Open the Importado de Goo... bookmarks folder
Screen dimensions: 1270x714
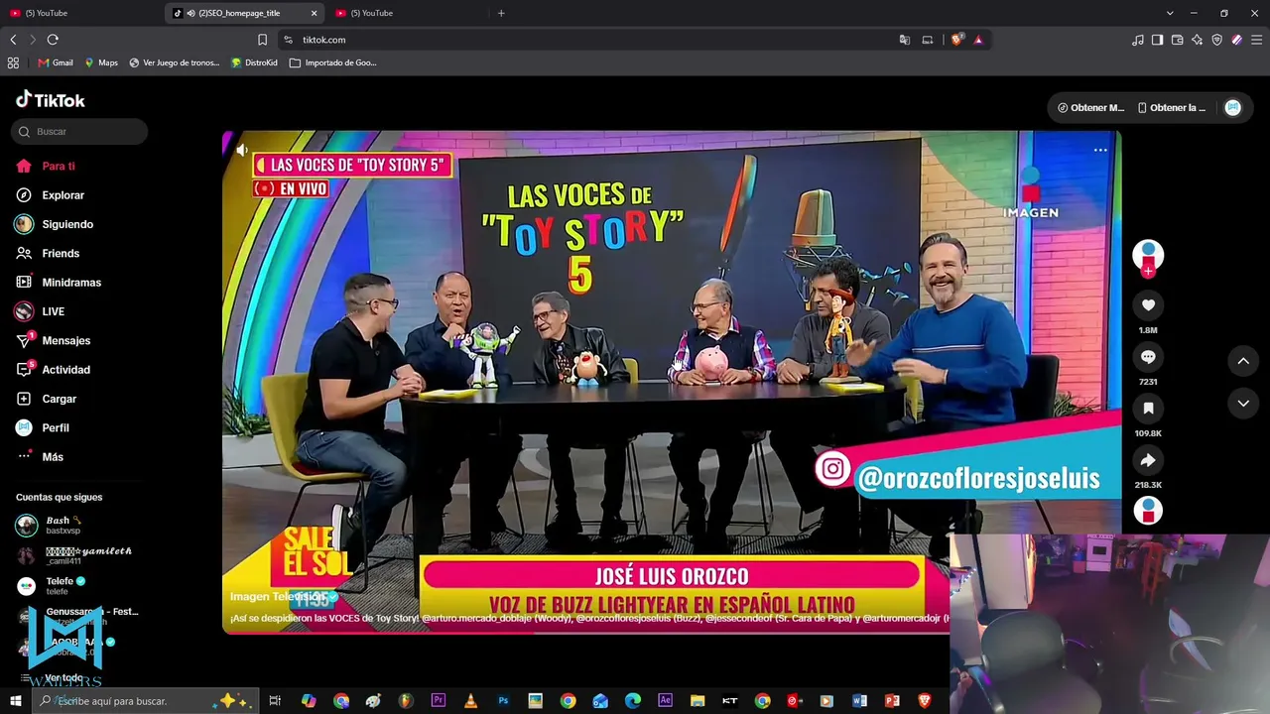pyautogui.click(x=333, y=62)
